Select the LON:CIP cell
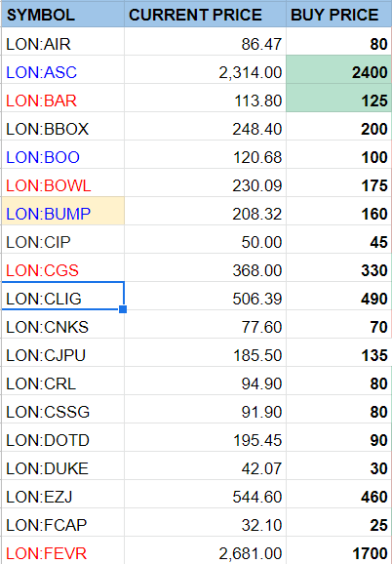The height and width of the screenshot is (564, 392). coord(62,240)
